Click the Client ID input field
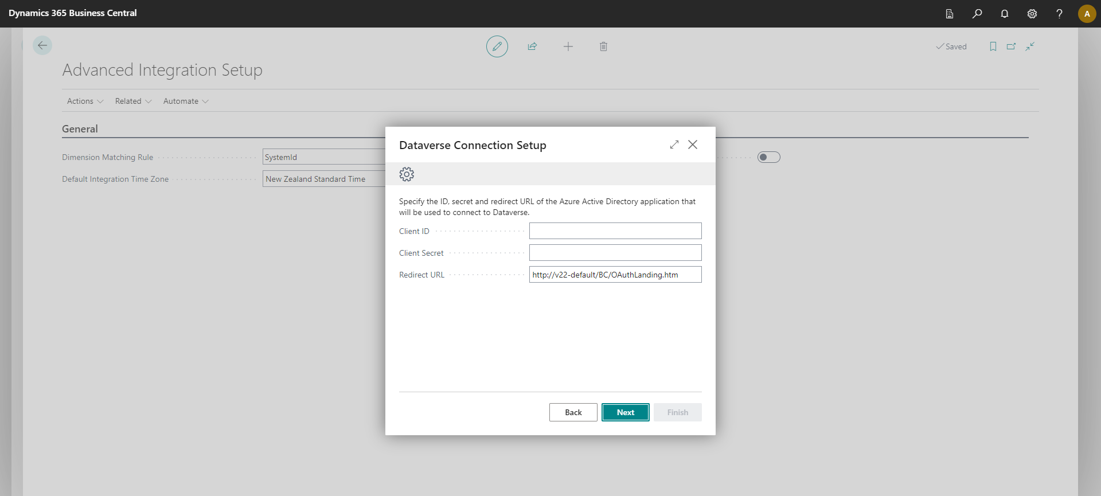 pos(615,231)
